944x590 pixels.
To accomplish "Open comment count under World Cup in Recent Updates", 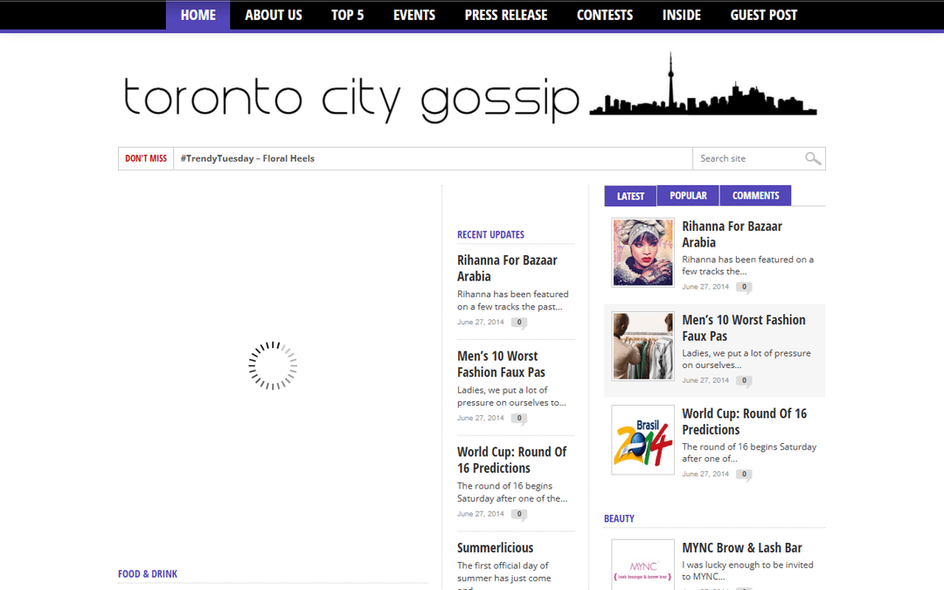I will pos(519,514).
